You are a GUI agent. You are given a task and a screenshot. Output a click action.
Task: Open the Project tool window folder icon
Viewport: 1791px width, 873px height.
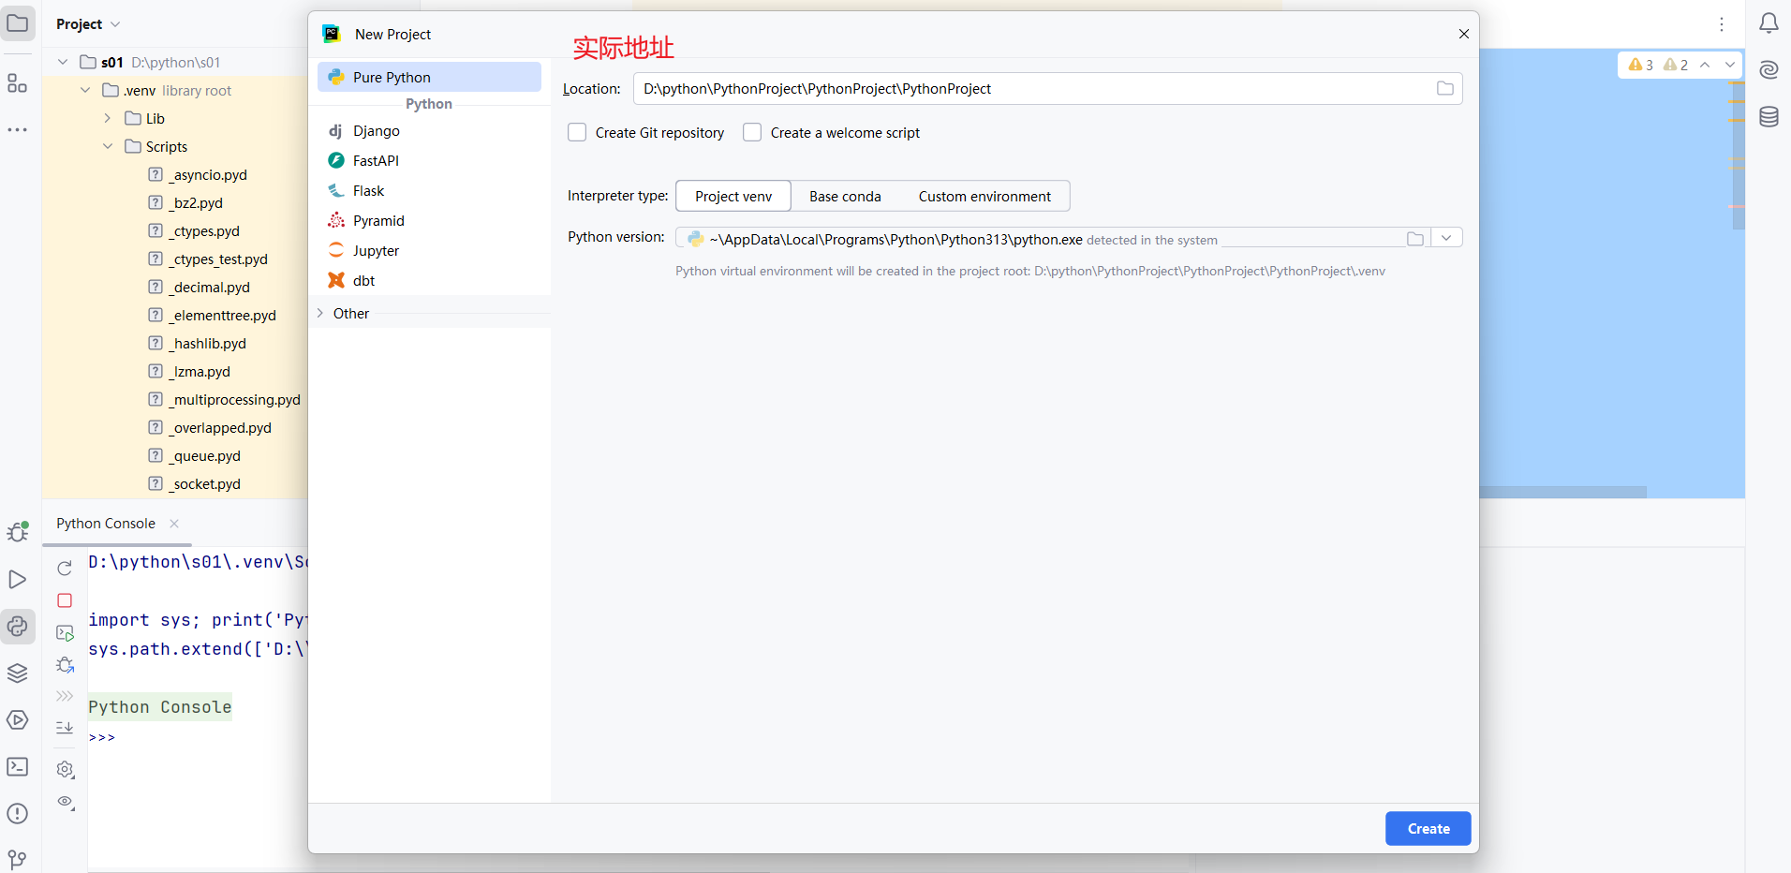(x=18, y=23)
